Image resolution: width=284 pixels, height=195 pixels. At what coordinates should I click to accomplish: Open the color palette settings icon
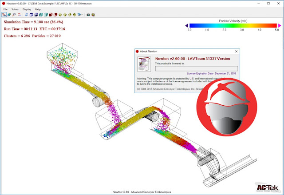pyautogui.click(x=93, y=15)
